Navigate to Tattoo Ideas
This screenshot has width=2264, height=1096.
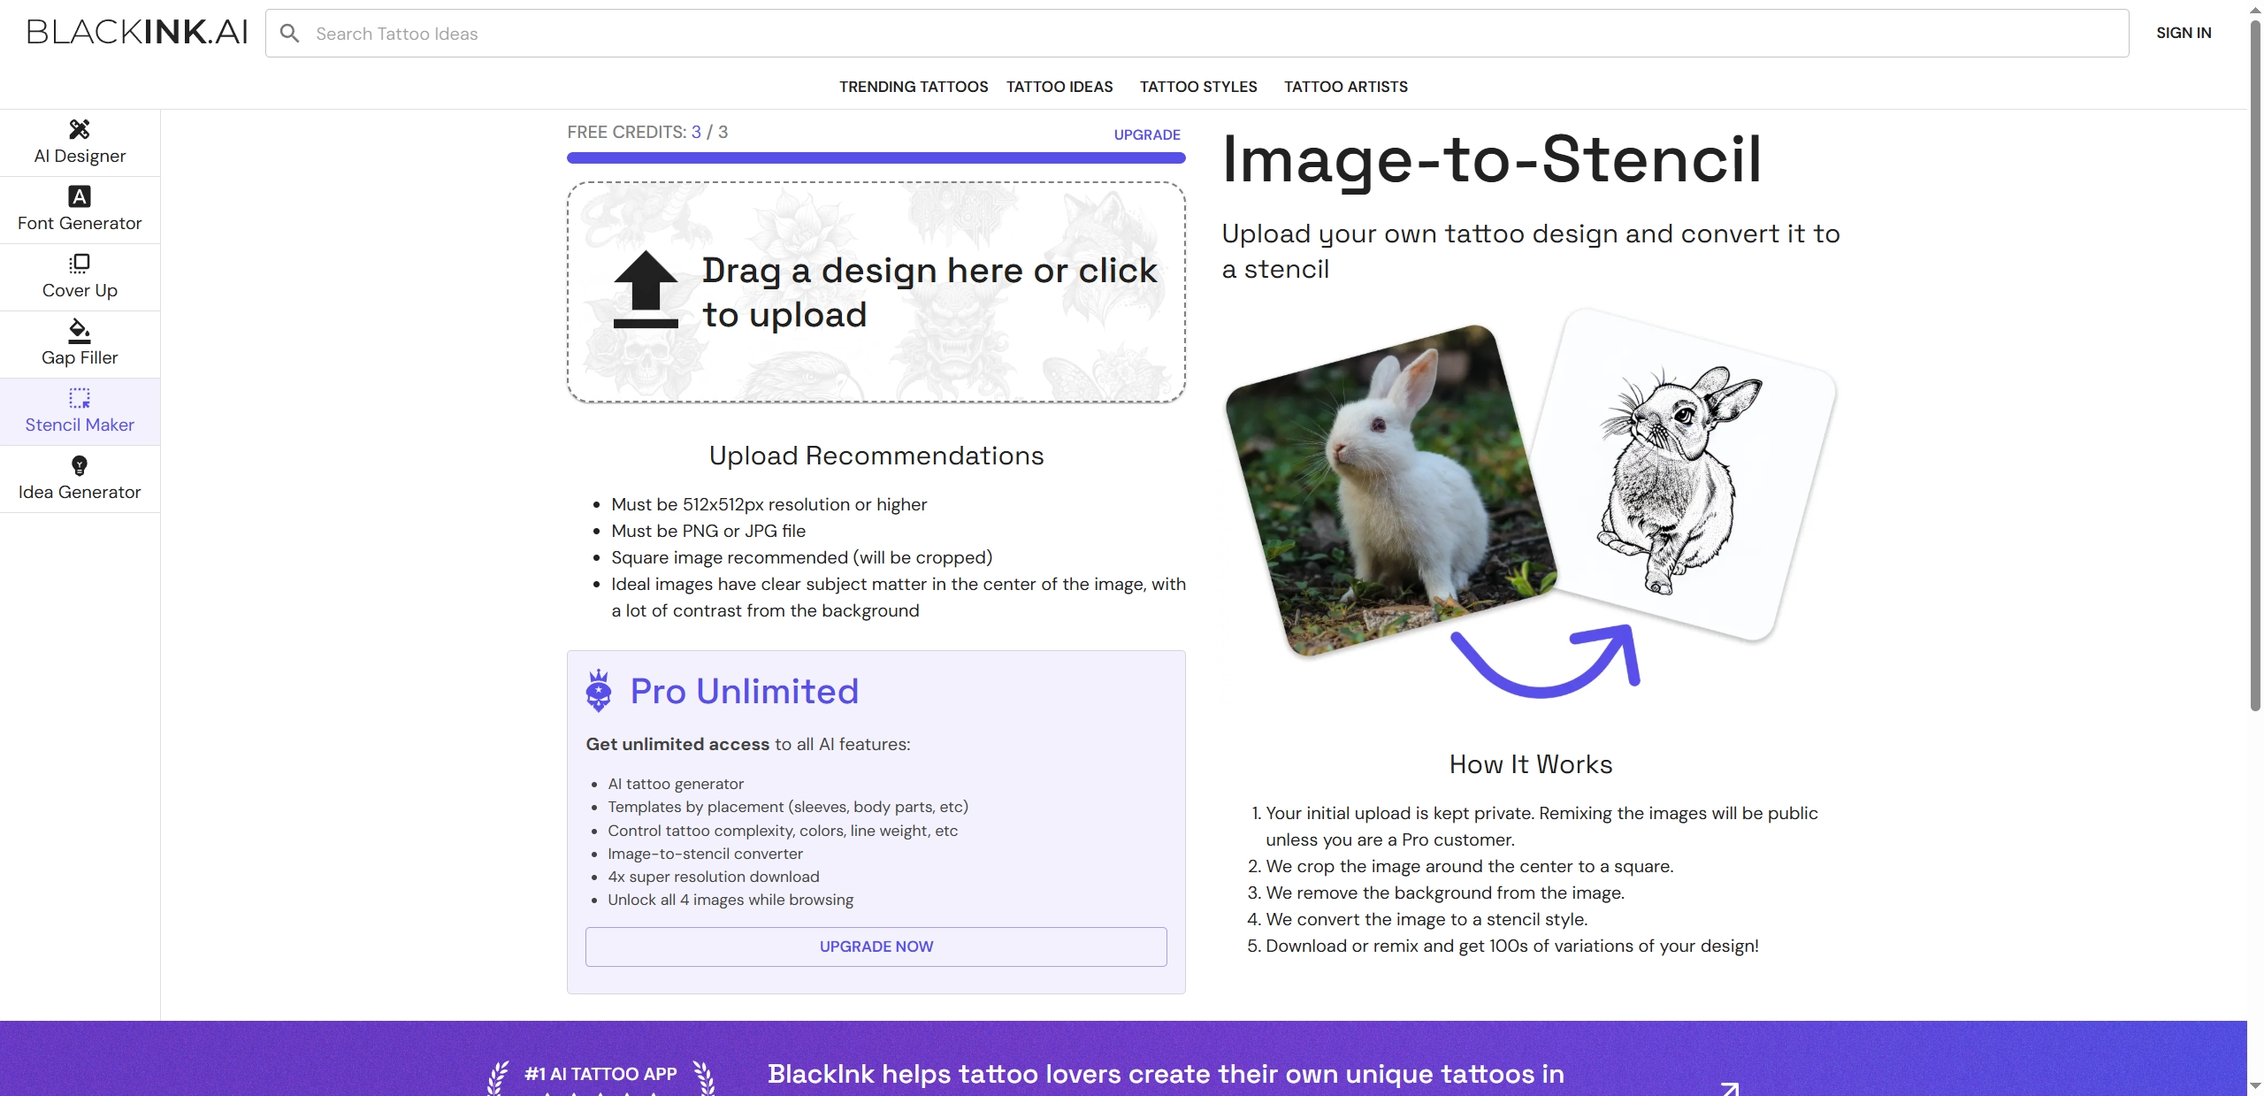click(x=1059, y=87)
